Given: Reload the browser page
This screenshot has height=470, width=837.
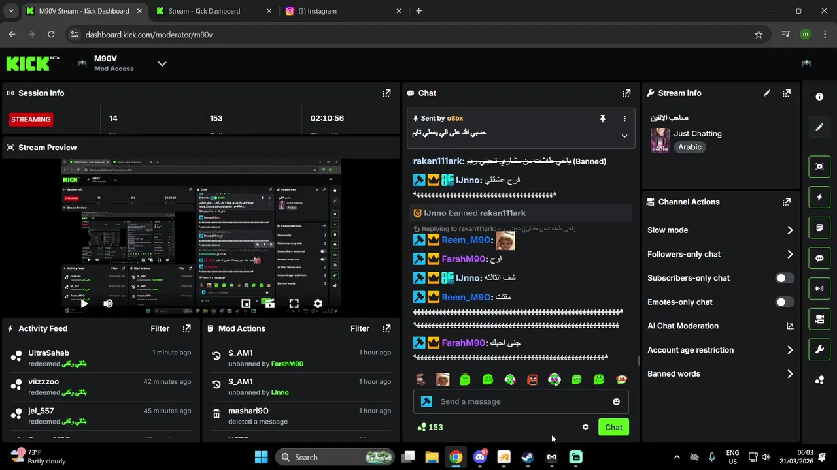Looking at the screenshot, I should pyautogui.click(x=51, y=35).
